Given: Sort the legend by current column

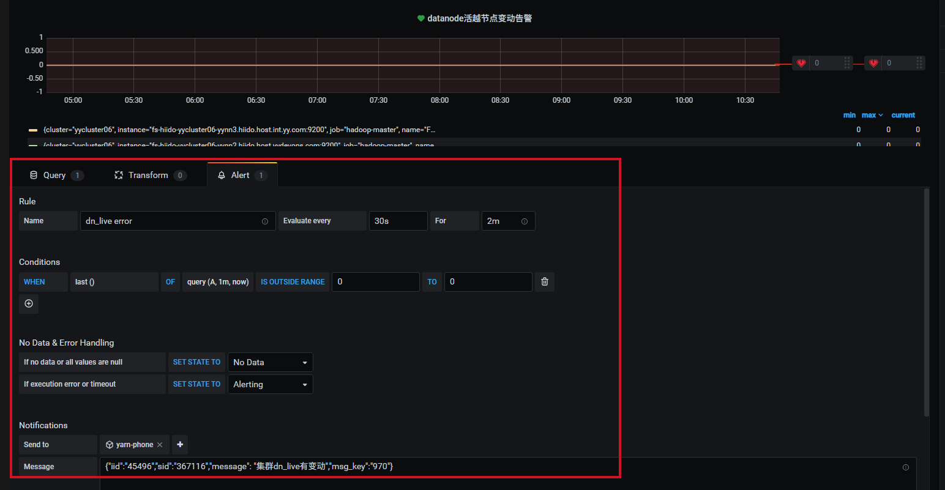Looking at the screenshot, I should pos(903,115).
